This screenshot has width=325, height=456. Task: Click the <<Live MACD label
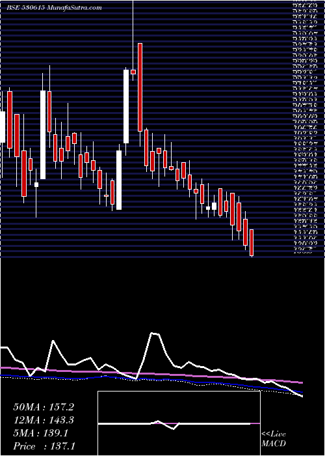pos(274,439)
